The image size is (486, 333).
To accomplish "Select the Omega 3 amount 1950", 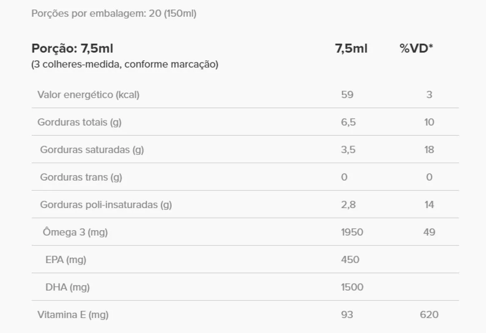I will click(352, 232).
